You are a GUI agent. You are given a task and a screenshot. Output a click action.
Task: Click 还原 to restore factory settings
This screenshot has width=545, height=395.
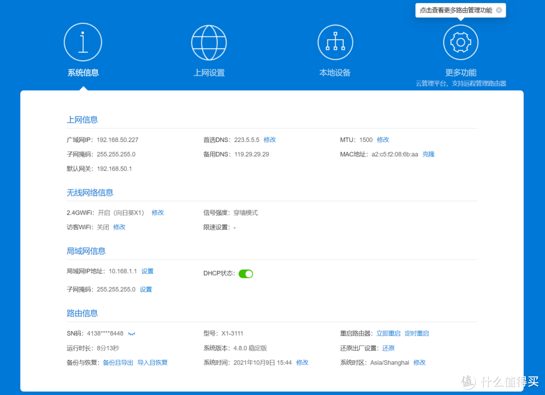coord(389,348)
